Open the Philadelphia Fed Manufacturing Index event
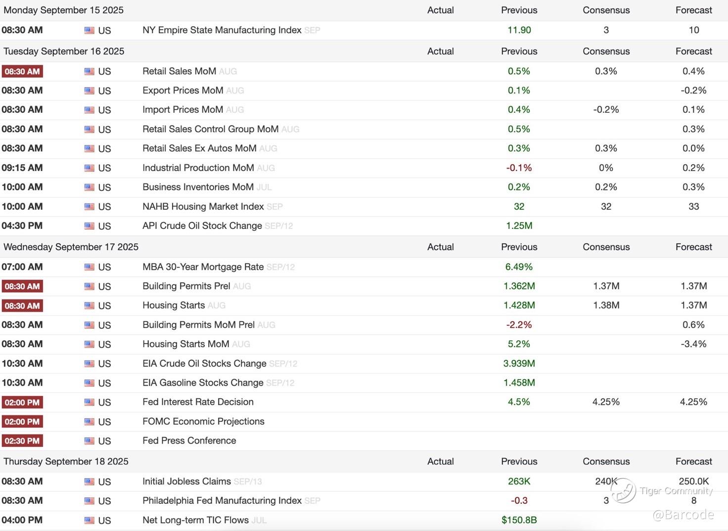728x531 pixels. [222, 500]
